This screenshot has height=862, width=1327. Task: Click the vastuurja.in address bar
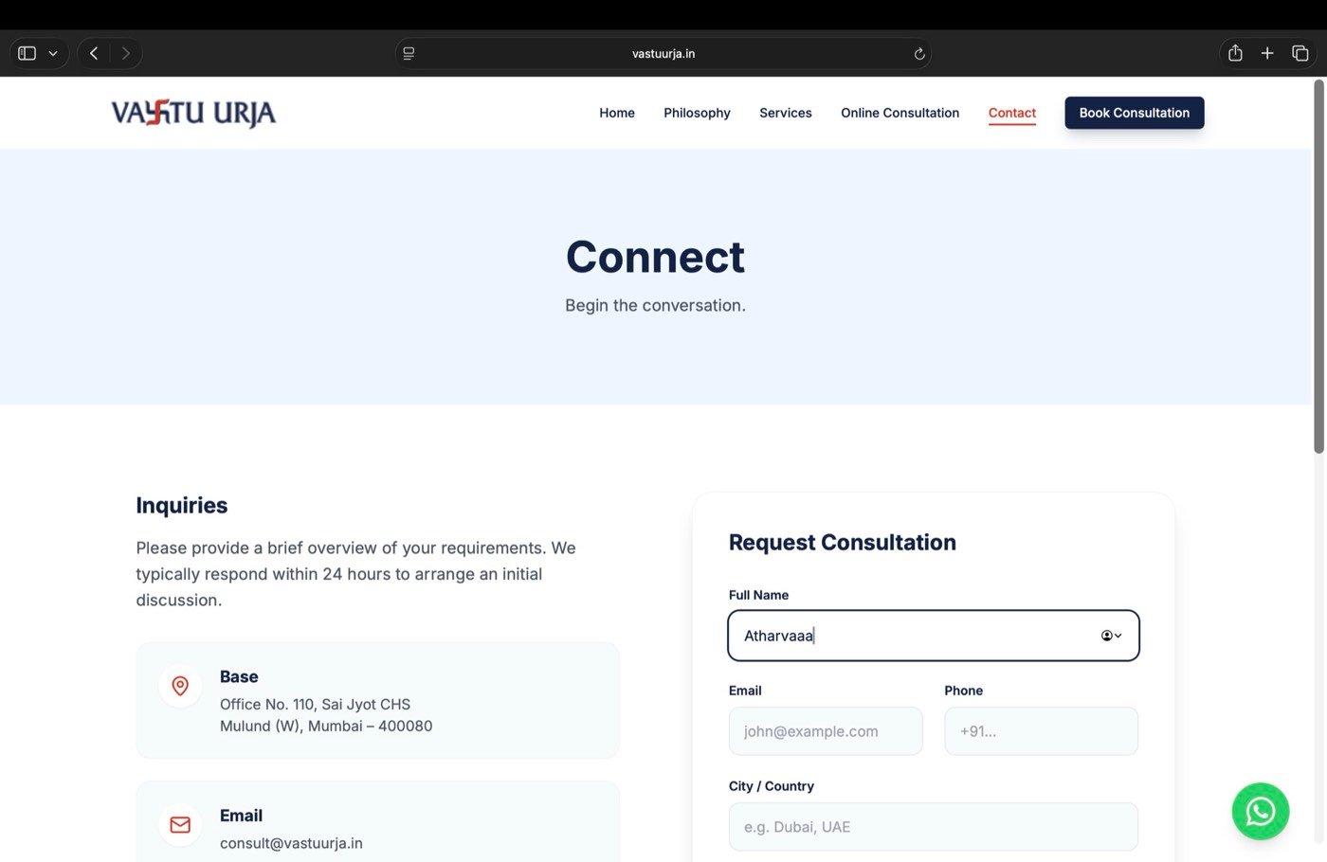[663, 53]
